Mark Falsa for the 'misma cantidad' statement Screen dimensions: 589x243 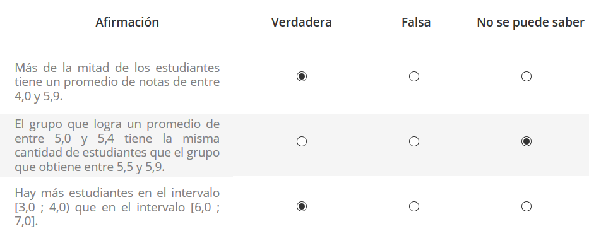coord(414,141)
